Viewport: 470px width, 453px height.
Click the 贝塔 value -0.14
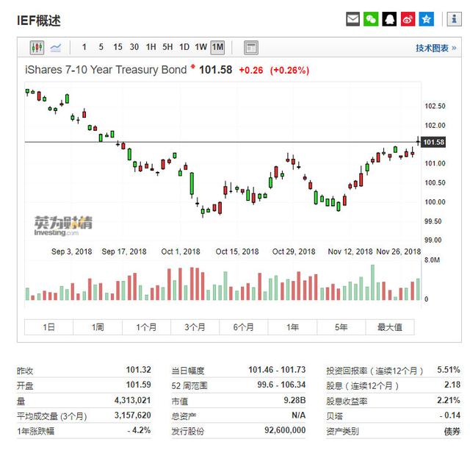(450, 415)
